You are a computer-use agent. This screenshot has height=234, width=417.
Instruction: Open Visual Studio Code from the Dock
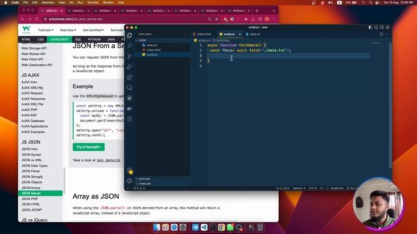tap(204, 227)
